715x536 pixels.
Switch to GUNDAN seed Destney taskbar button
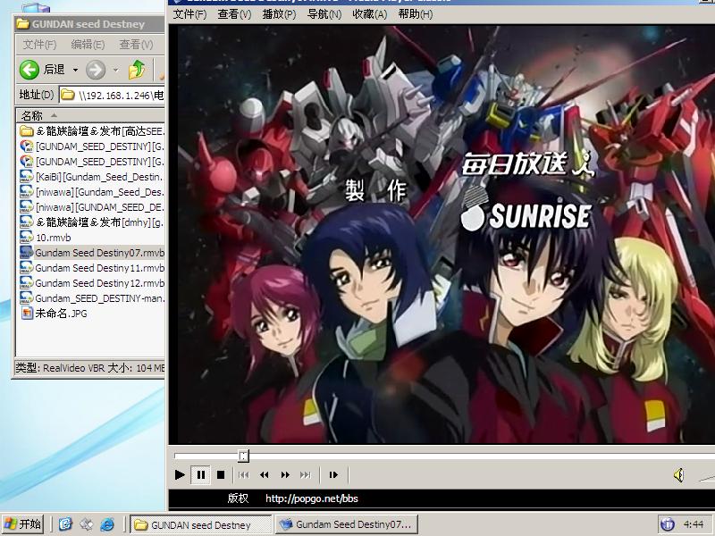click(x=200, y=524)
